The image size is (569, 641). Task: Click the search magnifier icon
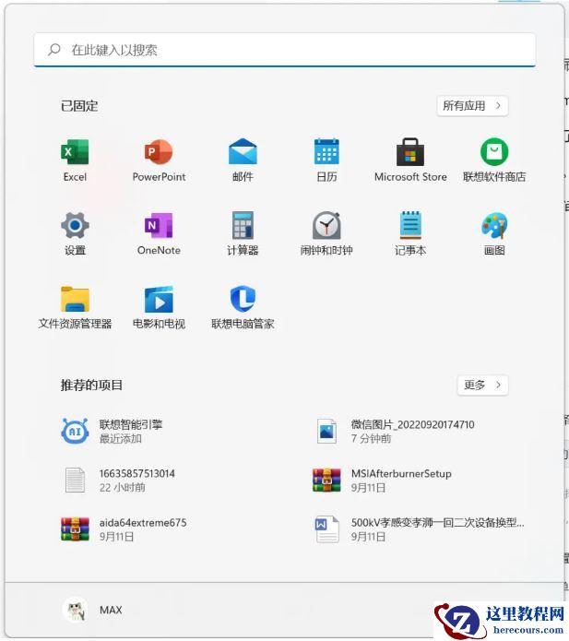54,50
